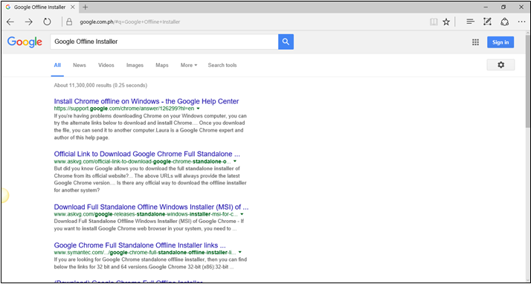Open the Hub three-lines icon
The width and height of the screenshot is (531, 284).
pyautogui.click(x=470, y=22)
